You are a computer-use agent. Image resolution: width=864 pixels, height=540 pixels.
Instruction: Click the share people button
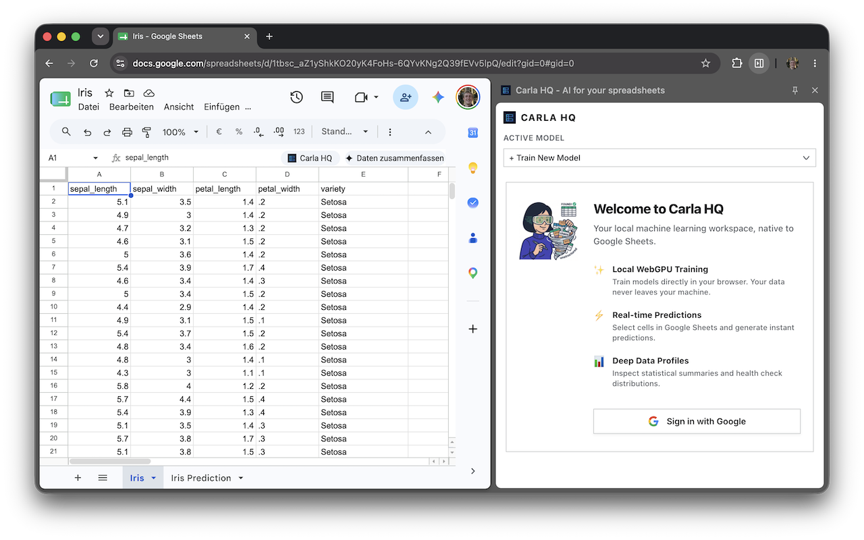pyautogui.click(x=405, y=97)
